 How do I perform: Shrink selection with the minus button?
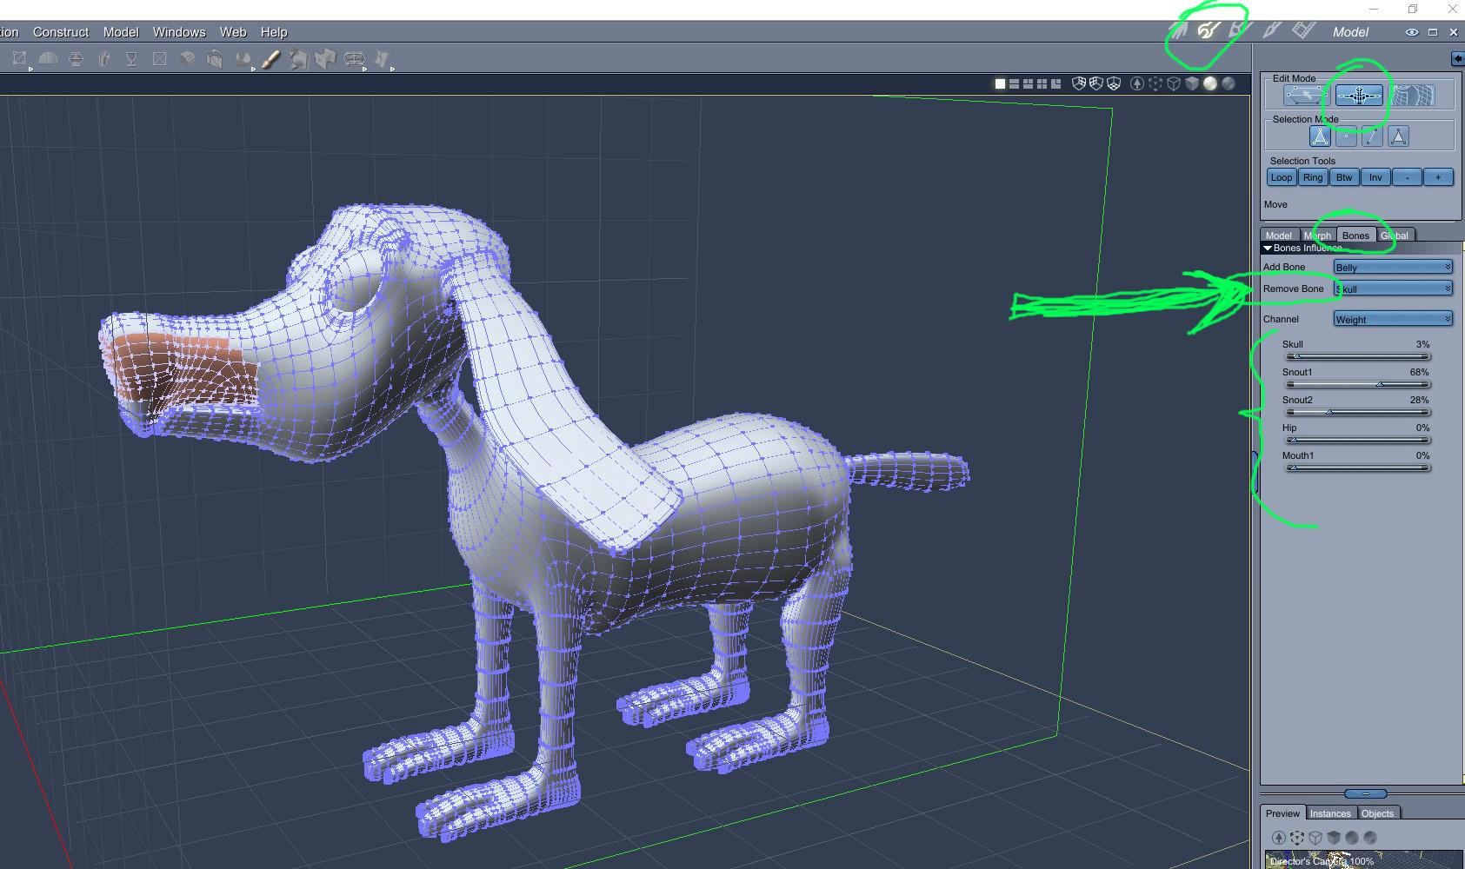click(1407, 177)
